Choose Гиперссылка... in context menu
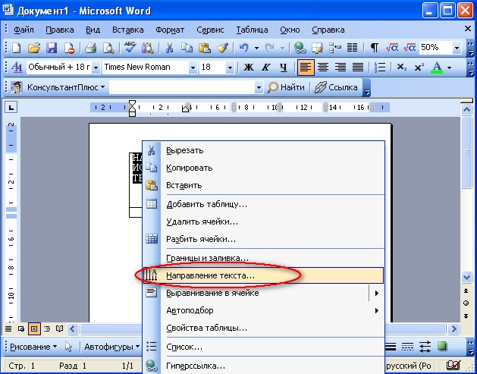 click(263, 366)
